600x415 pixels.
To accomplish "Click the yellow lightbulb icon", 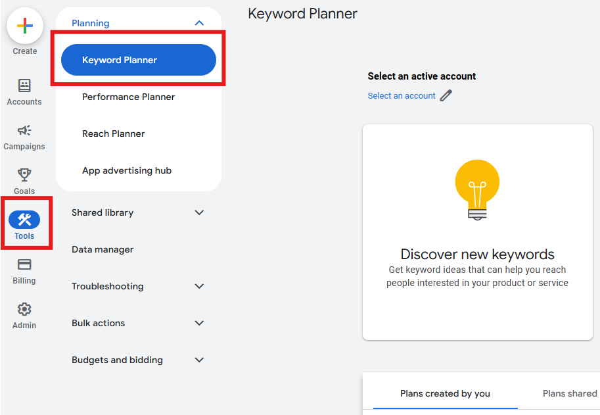I will [477, 190].
